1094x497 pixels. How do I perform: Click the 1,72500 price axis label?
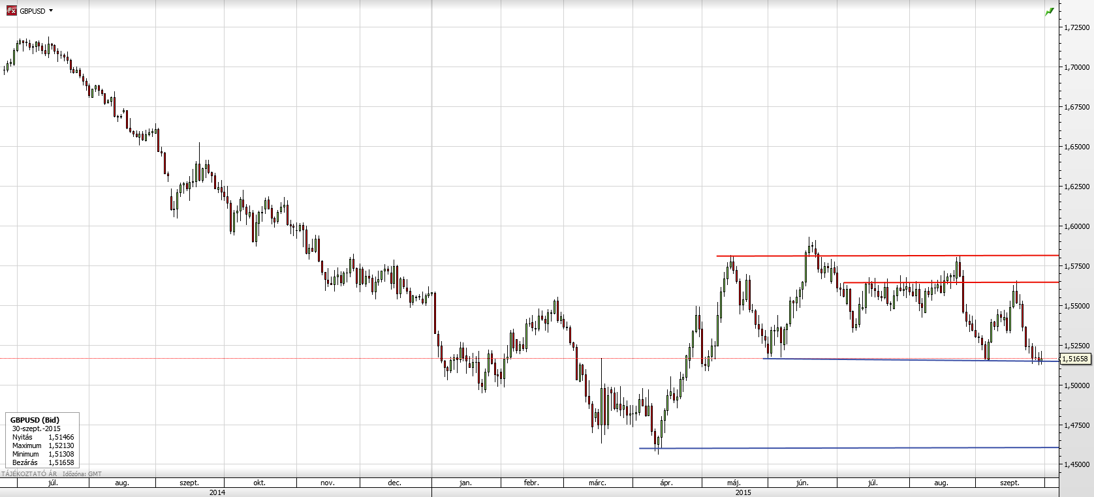click(1076, 27)
